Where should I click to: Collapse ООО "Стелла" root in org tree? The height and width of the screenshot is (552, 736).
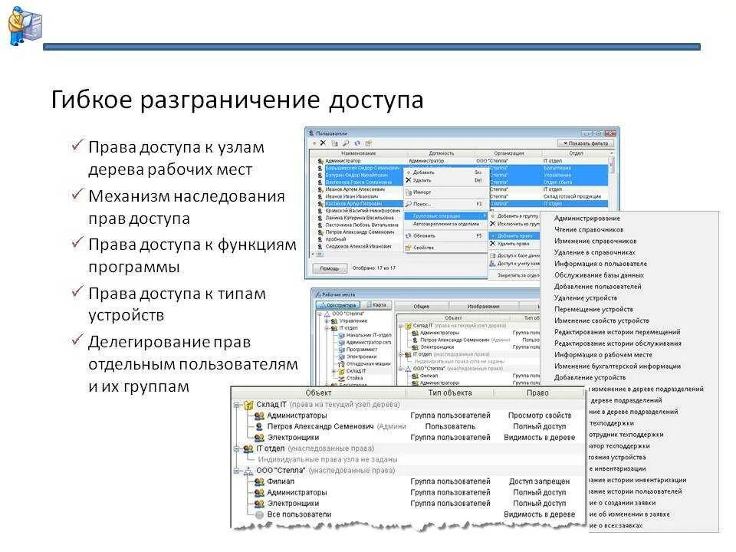pyautogui.click(x=319, y=314)
